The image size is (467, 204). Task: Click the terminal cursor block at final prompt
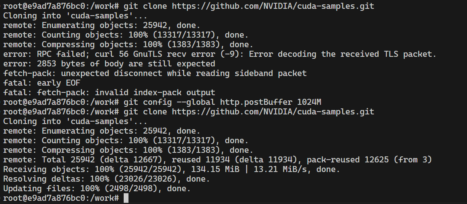pyautogui.click(x=126, y=198)
